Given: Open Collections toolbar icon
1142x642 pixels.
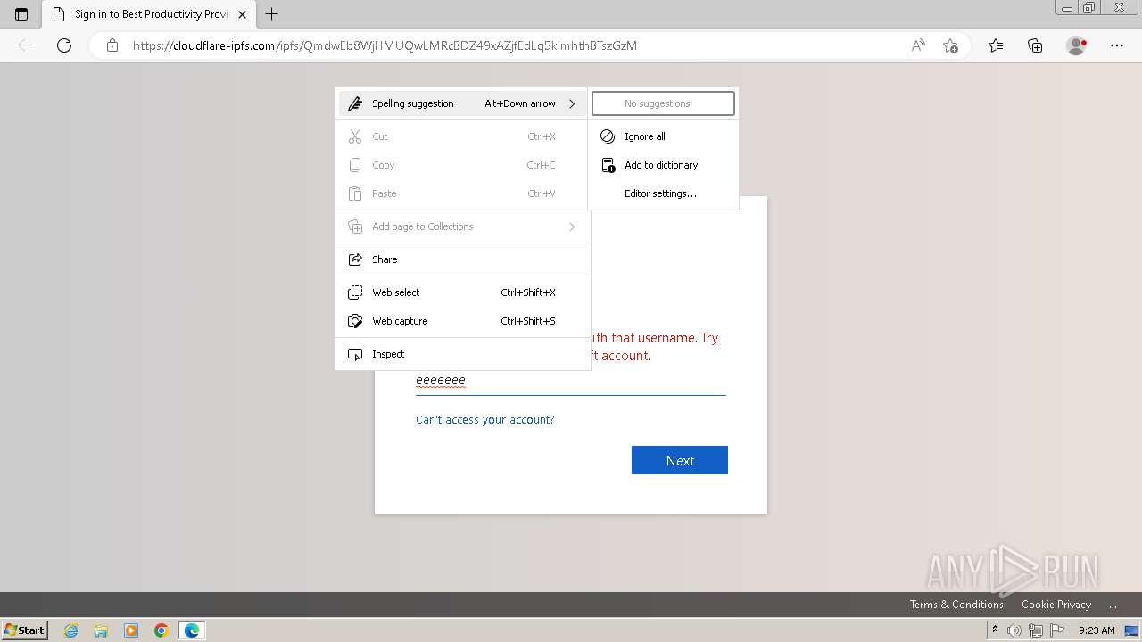Looking at the screenshot, I should [1035, 45].
